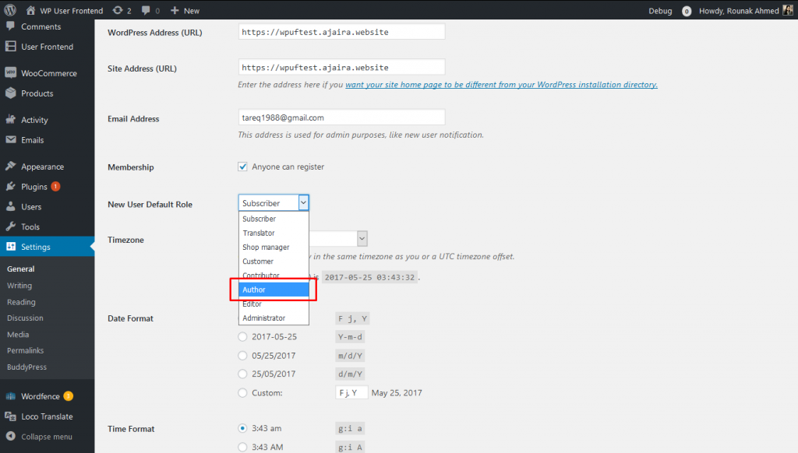Click the WordPress logo in the admin bar
This screenshot has width=798, height=453.
(9, 10)
